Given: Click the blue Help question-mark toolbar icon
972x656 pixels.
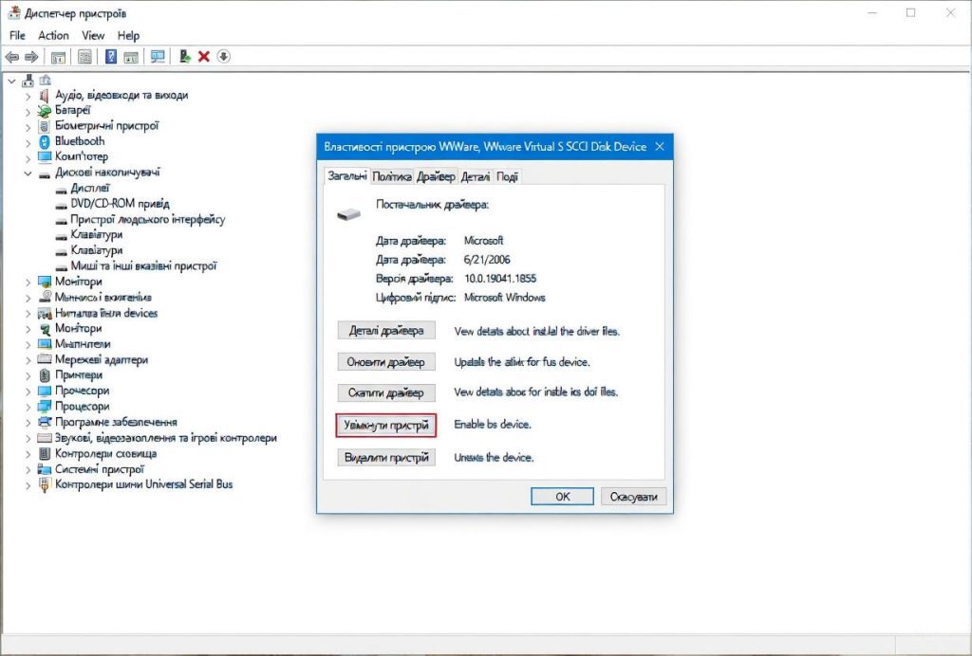Looking at the screenshot, I should (111, 57).
